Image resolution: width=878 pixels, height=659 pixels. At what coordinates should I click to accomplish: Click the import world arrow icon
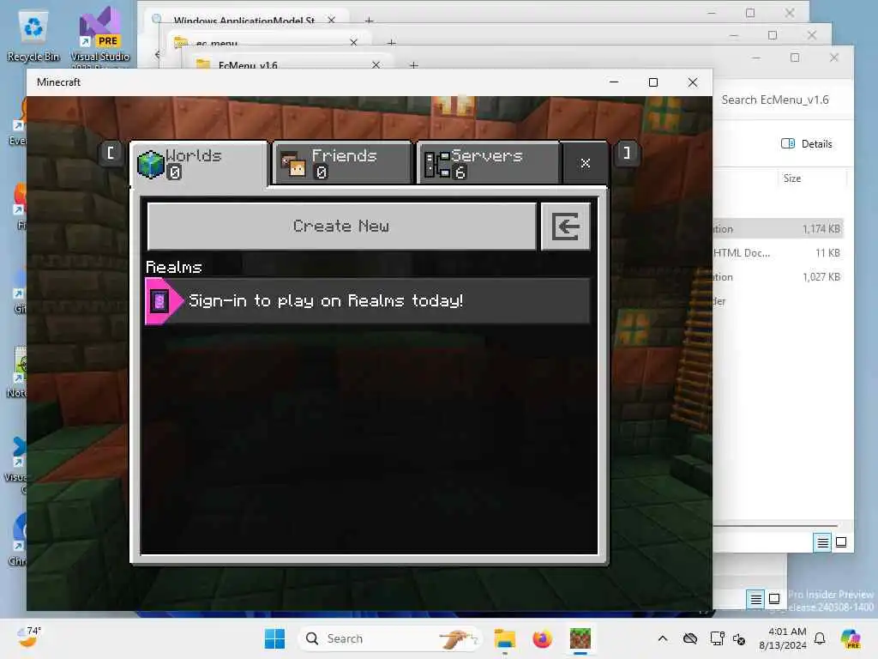pyautogui.click(x=566, y=227)
